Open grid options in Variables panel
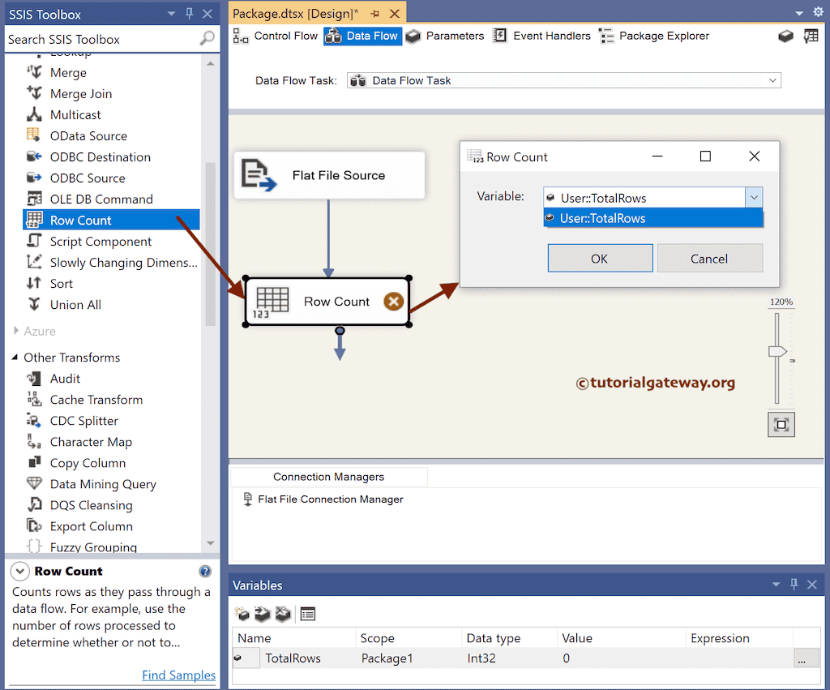 pyautogui.click(x=307, y=614)
